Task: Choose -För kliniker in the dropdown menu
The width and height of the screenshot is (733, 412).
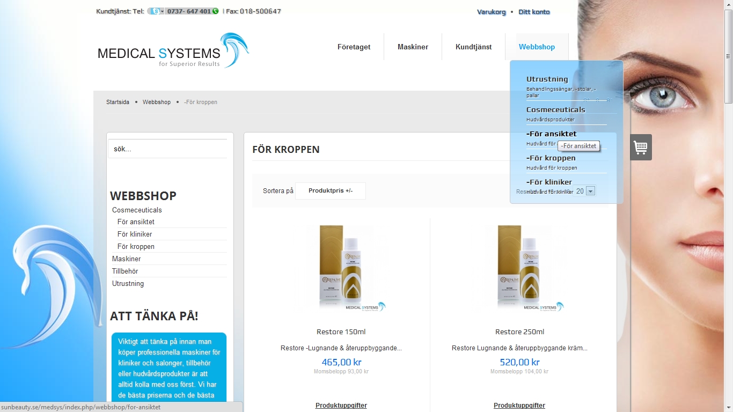Action: [549, 182]
